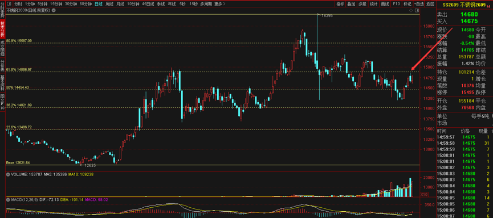
Task: Click the 指标 toolbar button
Action: 340,4
